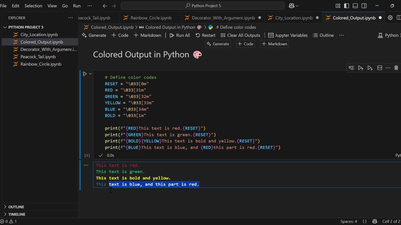Open the Selection menu
The width and height of the screenshot is (401, 225).
pyautogui.click(x=33, y=6)
